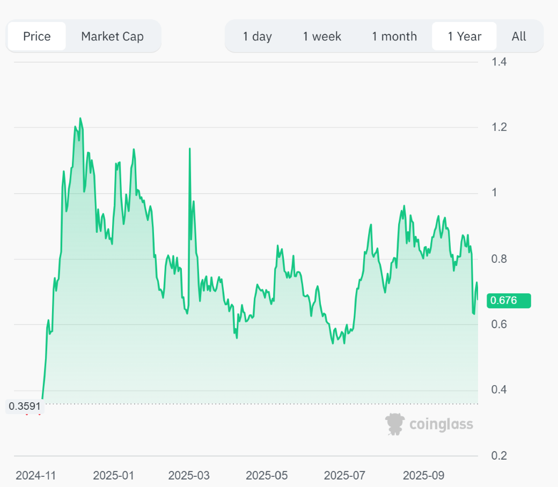Screen dimensions: 558x487
Task: Show the All time range
Action: click(519, 36)
